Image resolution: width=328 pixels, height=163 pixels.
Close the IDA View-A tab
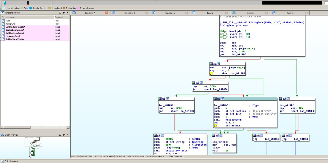[106, 13]
